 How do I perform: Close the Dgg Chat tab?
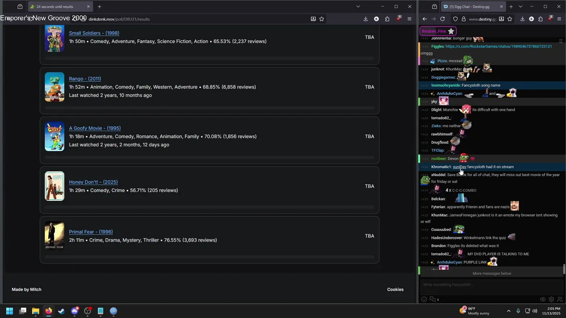501,7
